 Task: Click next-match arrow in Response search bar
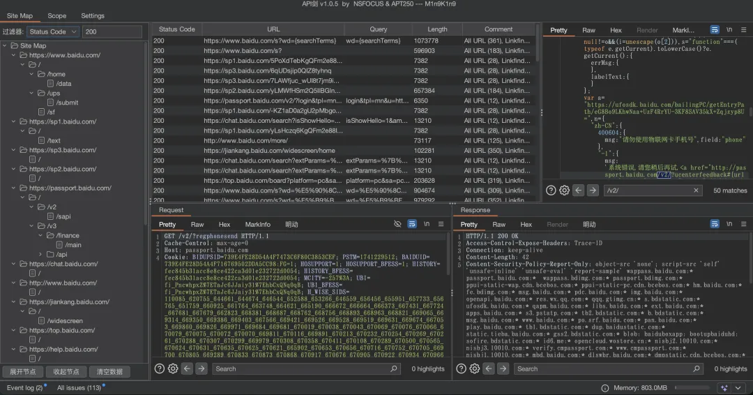tap(503, 368)
